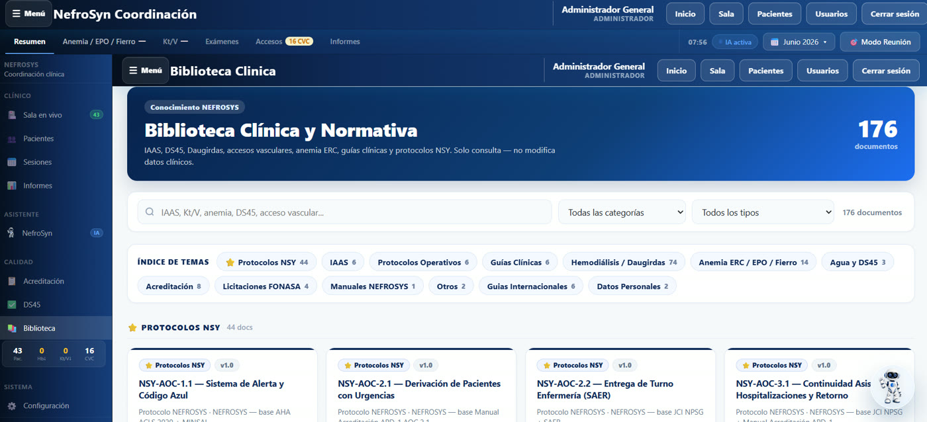Click the Pacientes icon in the sidebar
Viewport: 927px width, 422px height.
pyautogui.click(x=11, y=139)
